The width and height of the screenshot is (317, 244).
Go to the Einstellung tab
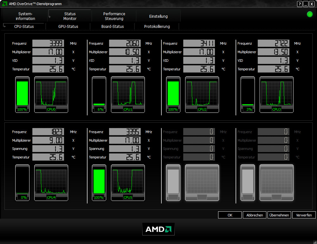coord(158,16)
